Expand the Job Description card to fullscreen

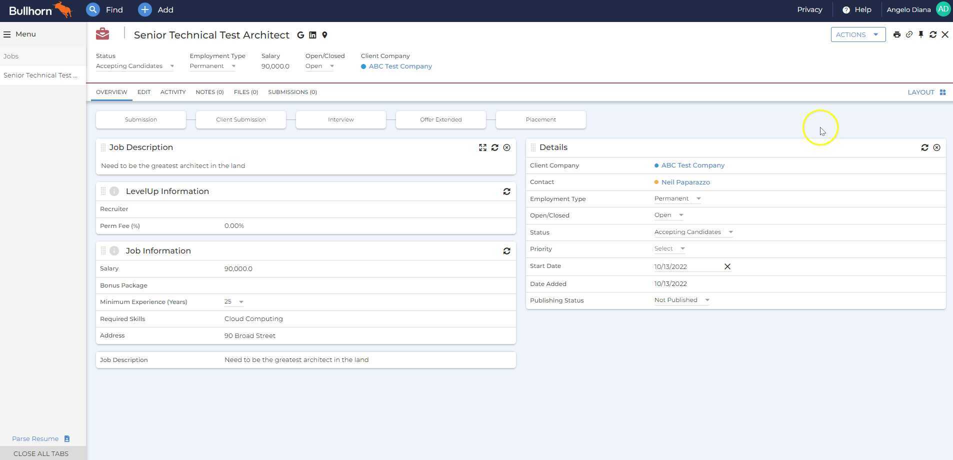click(482, 147)
